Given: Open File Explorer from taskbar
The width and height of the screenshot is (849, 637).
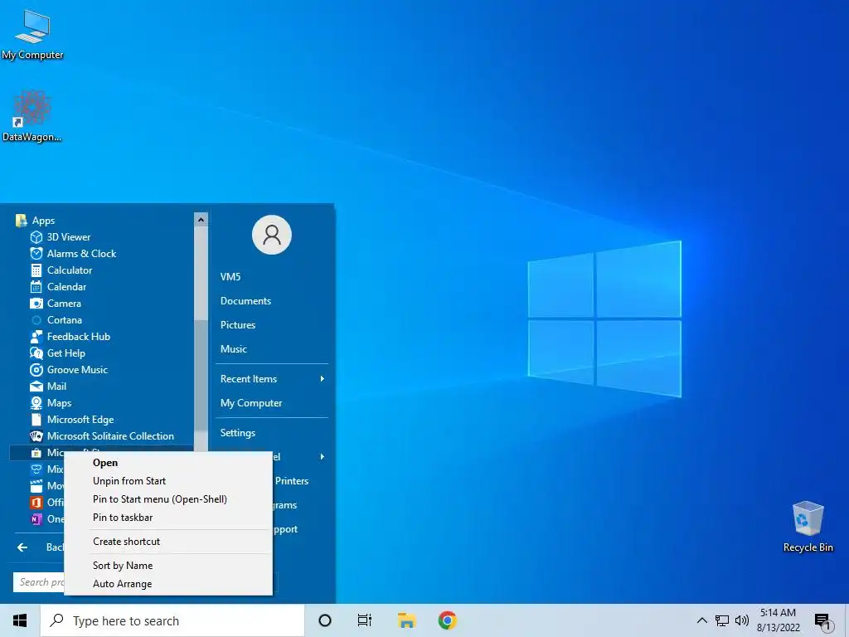Looking at the screenshot, I should (406, 620).
